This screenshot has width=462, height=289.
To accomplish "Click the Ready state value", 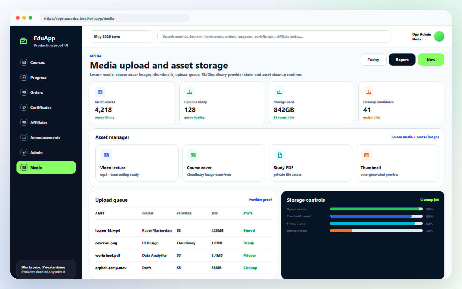I will coord(249,243).
